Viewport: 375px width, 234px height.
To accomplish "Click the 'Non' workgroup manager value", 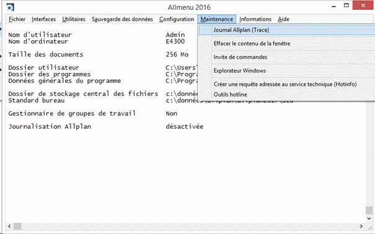I will pos(172,113).
